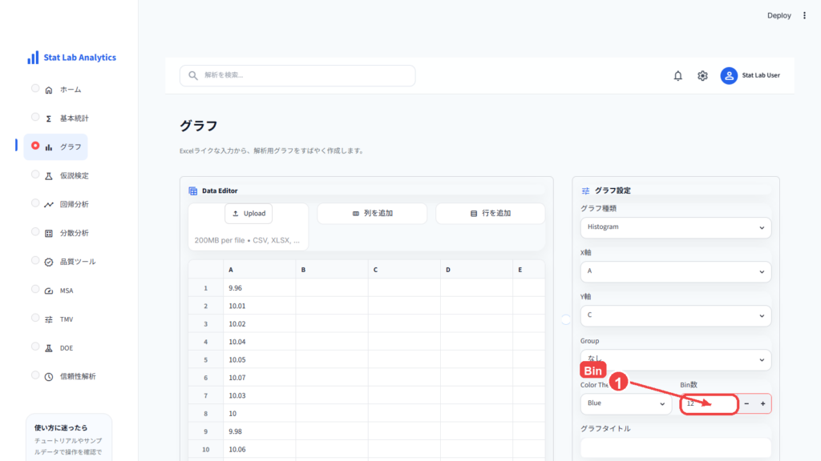The width and height of the screenshot is (821, 461).
Task: Click the sliders icon beside TMV
Action: [49, 319]
